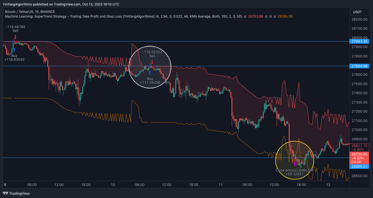
Task: Click the TradingView logo at bottom left
Action: click(16, 193)
